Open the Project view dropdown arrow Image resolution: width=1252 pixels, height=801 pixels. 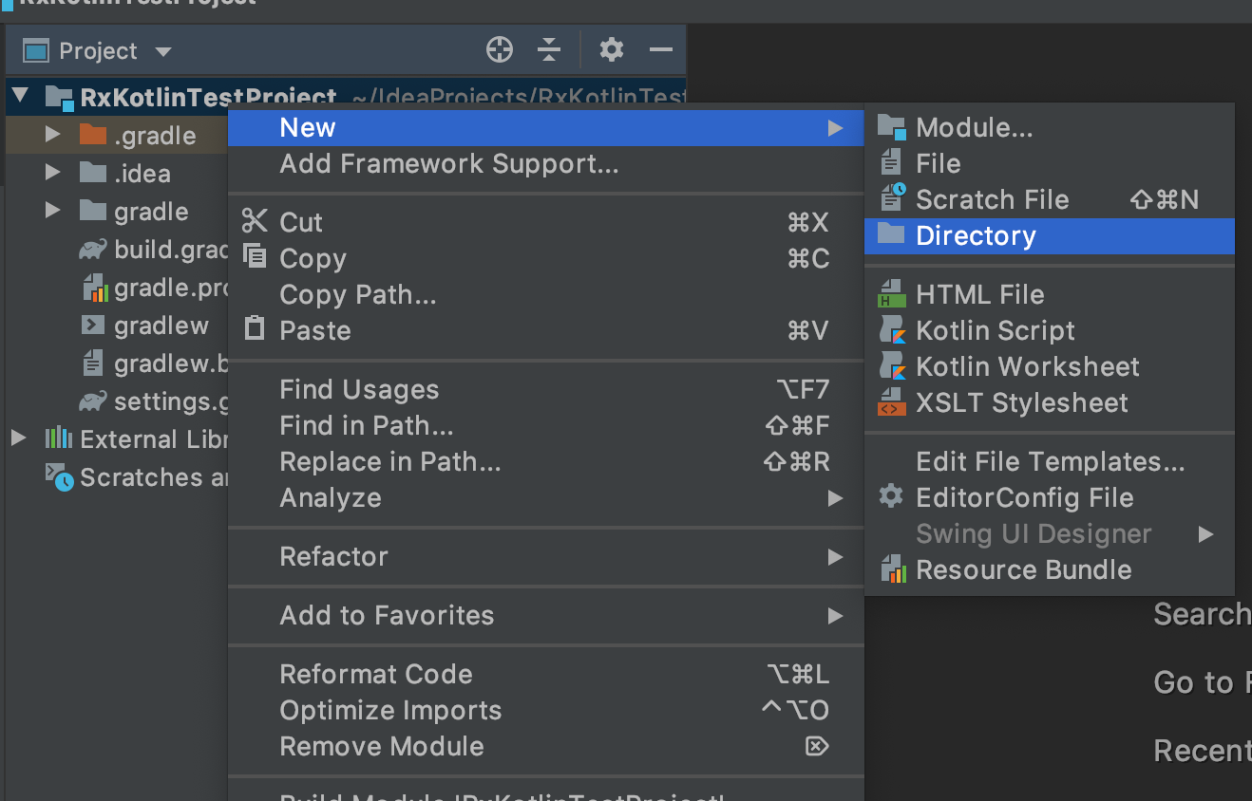[x=162, y=51]
